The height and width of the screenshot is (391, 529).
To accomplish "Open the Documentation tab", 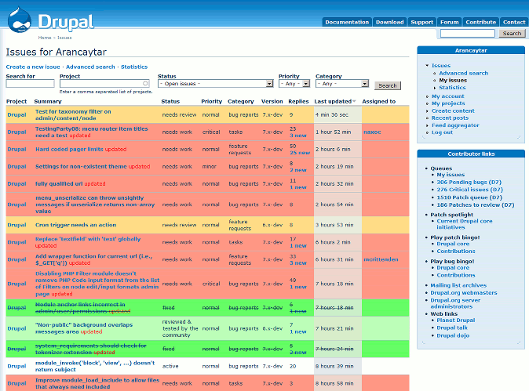I will click(x=347, y=22).
